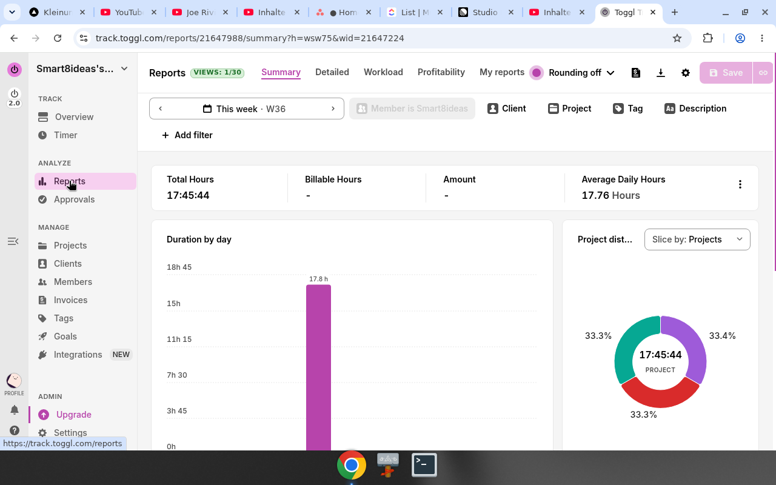Image resolution: width=776 pixels, height=485 pixels.
Task: Open the terminal from the taskbar
Action: (424, 465)
